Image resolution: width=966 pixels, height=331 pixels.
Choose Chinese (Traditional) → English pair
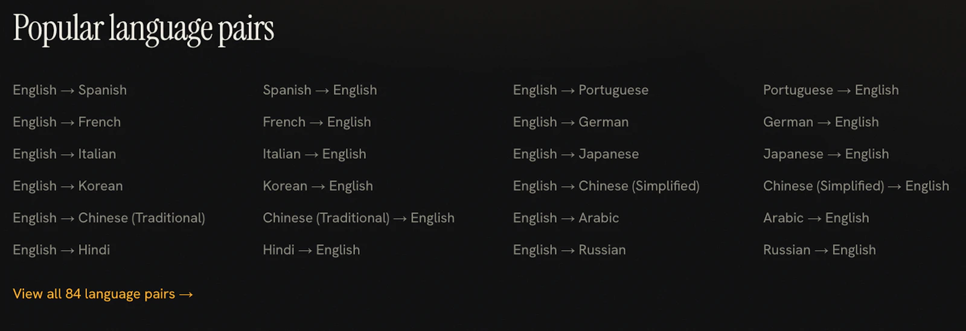359,218
